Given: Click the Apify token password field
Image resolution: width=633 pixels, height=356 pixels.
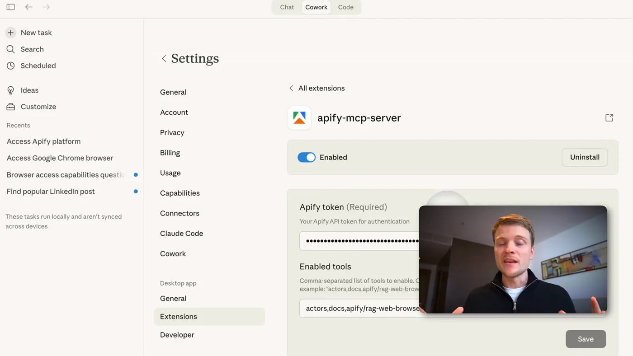Looking at the screenshot, I should 359,241.
